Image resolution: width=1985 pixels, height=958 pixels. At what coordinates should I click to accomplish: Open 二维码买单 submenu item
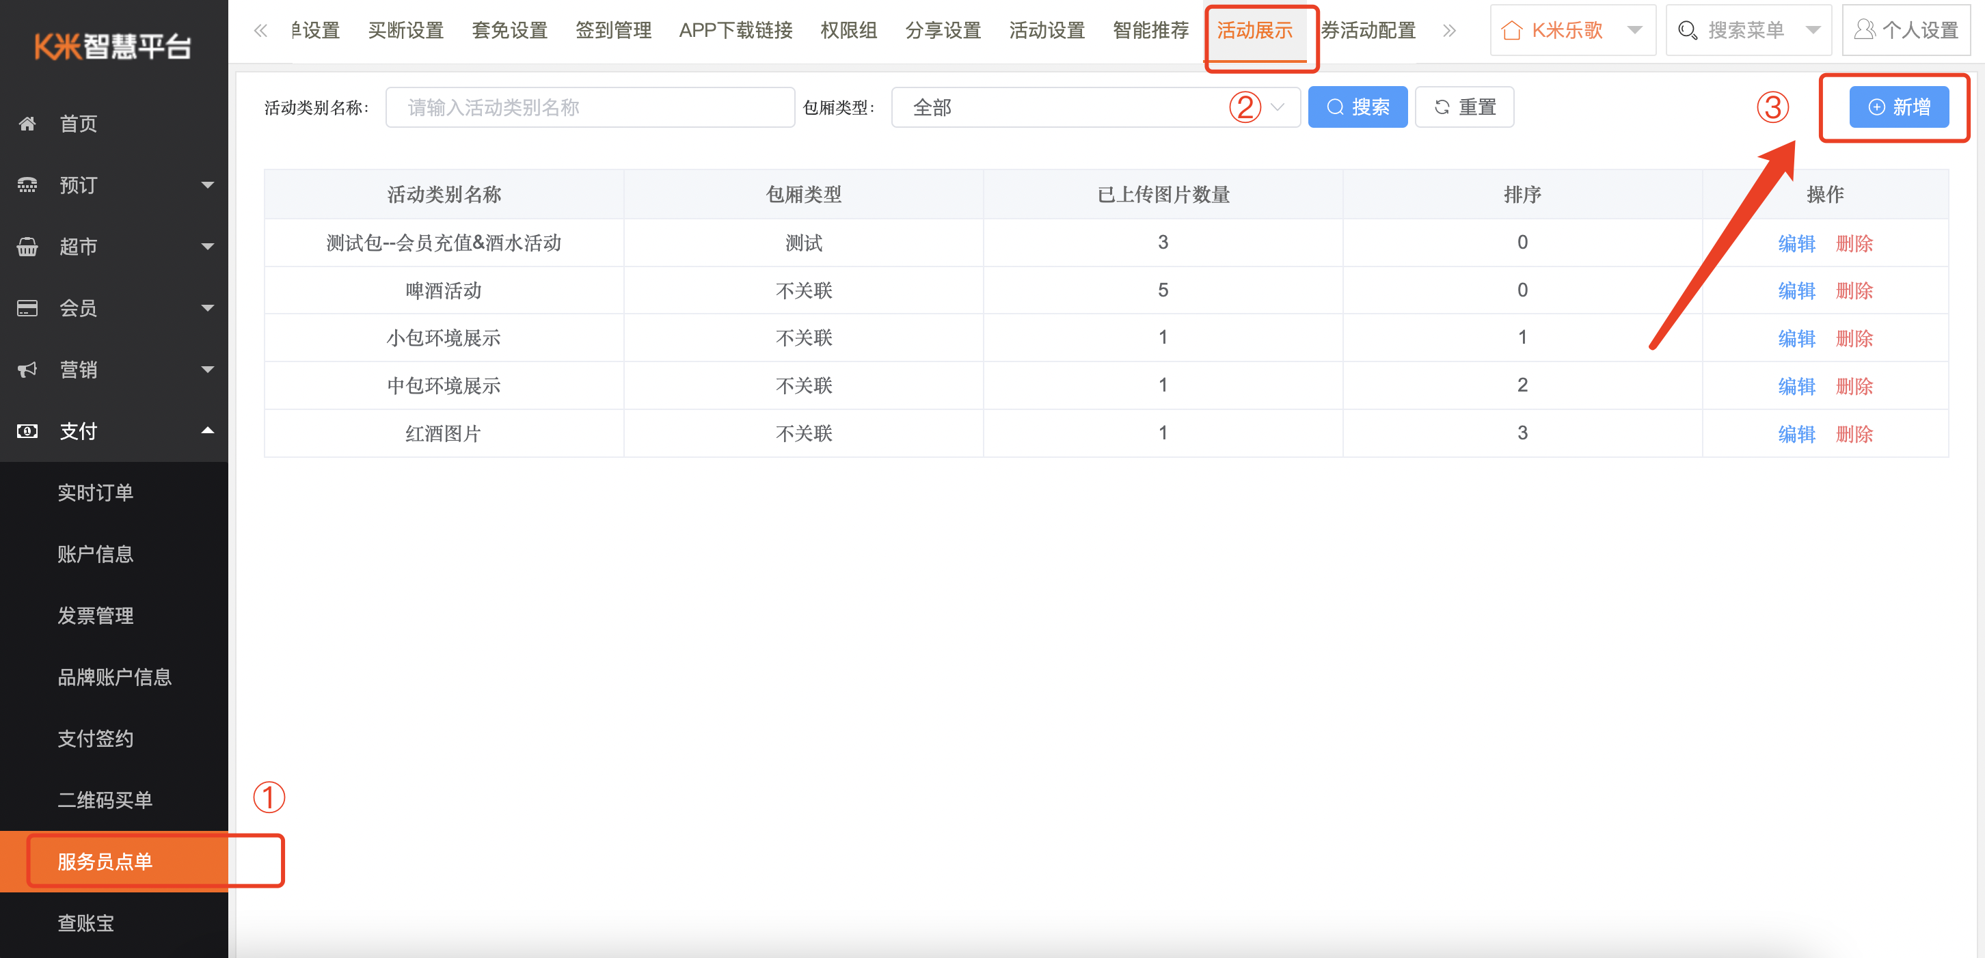pyautogui.click(x=114, y=801)
